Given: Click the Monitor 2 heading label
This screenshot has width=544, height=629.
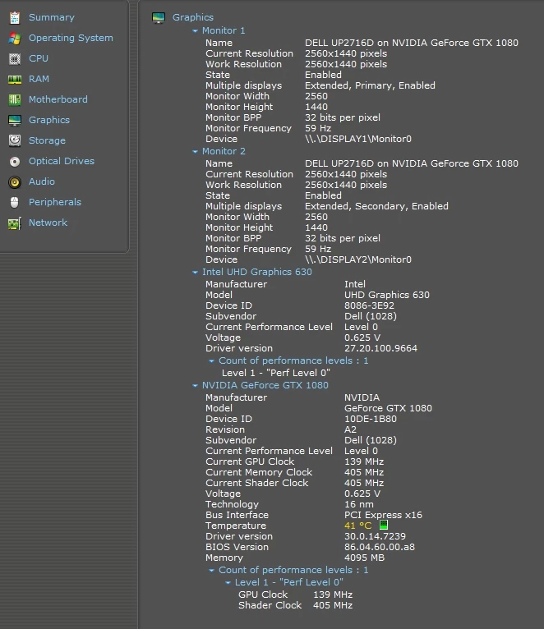Looking at the screenshot, I should point(224,151).
